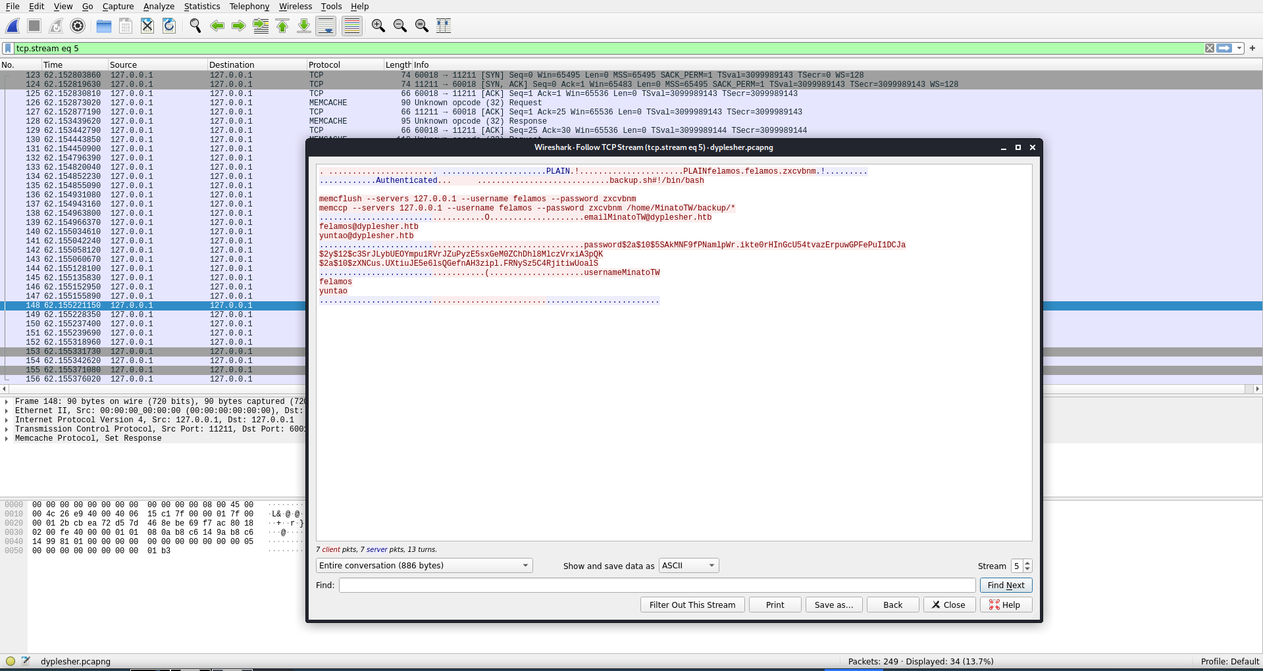Screen dimensions: 1263x671
Task: Close the capture file X icon
Action: point(147,26)
